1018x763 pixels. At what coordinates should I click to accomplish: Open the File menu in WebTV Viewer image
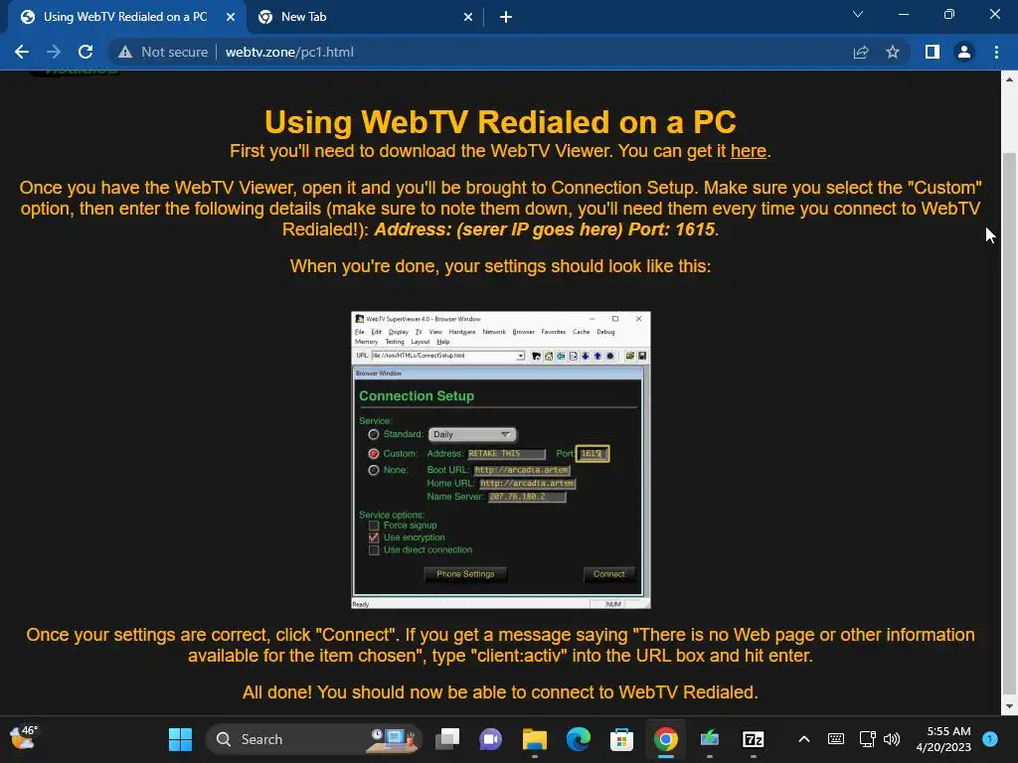359,332
